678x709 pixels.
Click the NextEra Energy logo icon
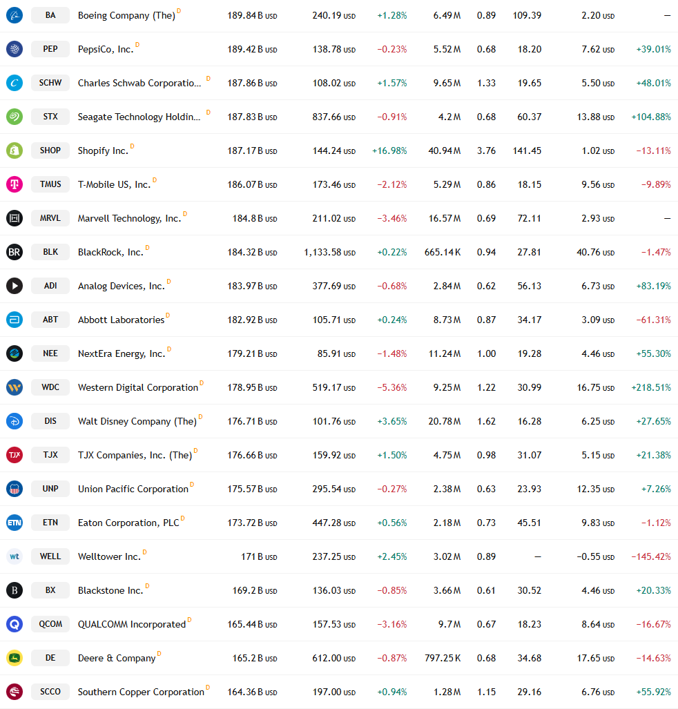14,353
